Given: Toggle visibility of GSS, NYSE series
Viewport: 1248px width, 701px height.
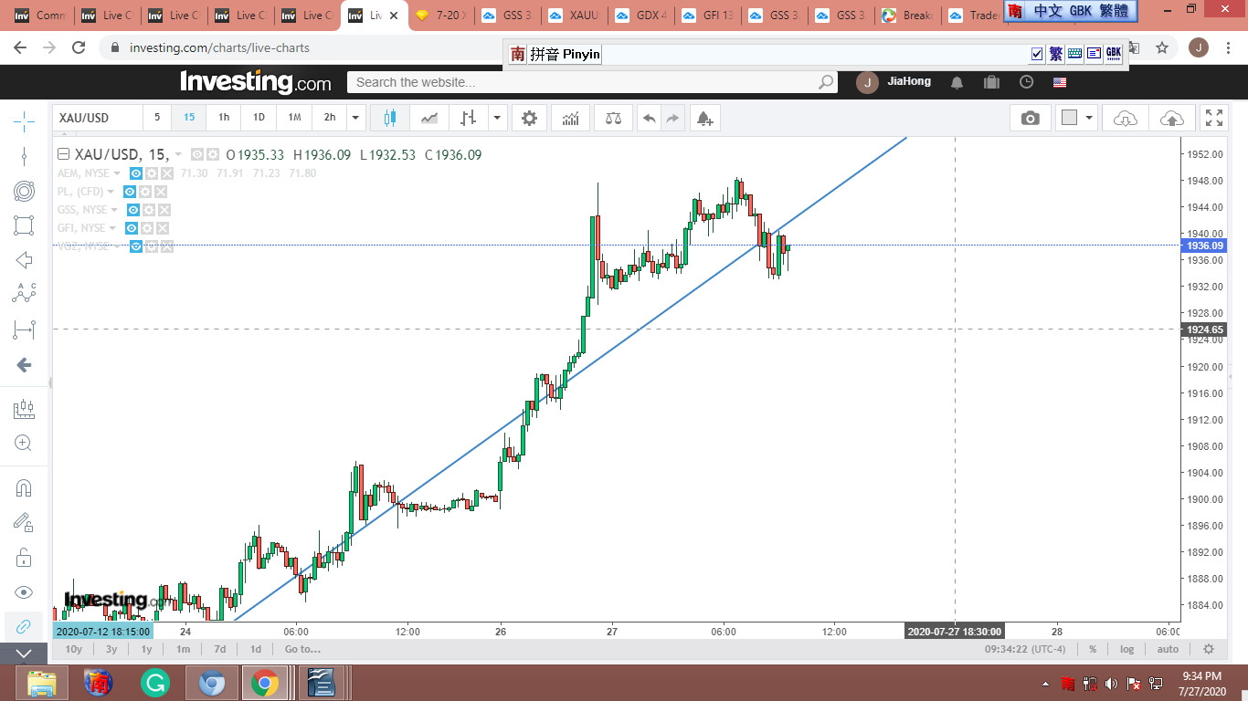Looking at the screenshot, I should click(132, 210).
